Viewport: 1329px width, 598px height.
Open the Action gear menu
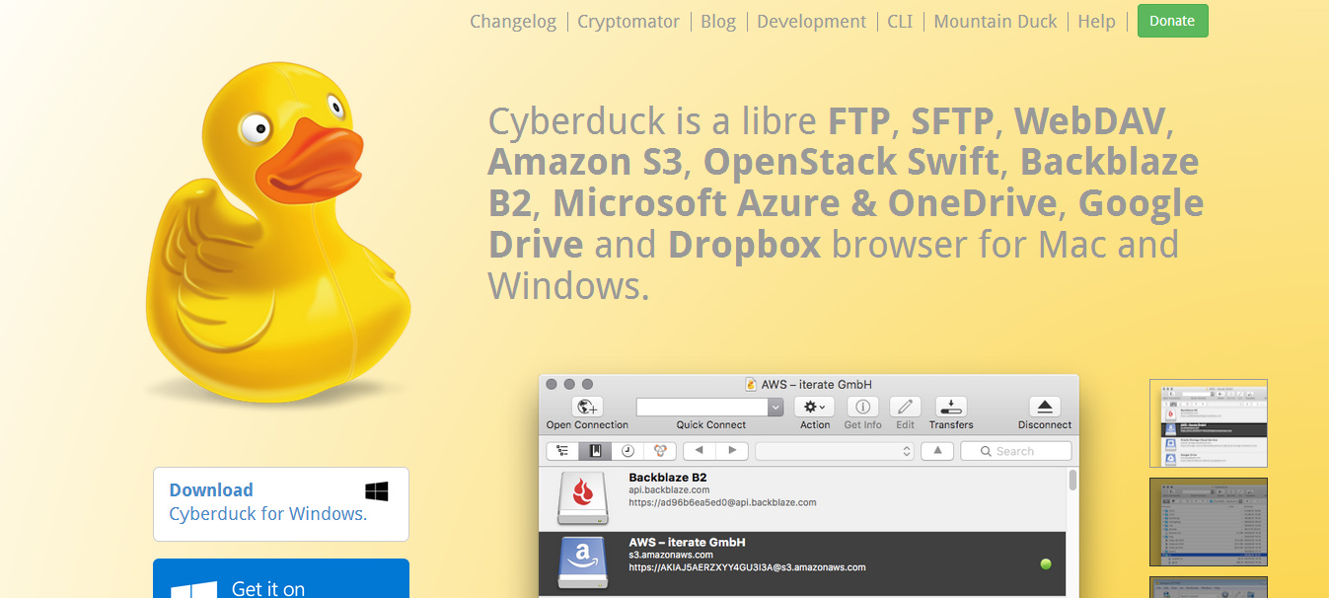(815, 407)
